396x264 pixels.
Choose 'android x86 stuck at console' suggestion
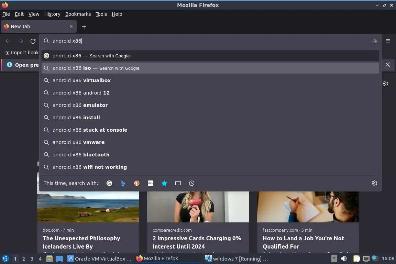point(210,130)
